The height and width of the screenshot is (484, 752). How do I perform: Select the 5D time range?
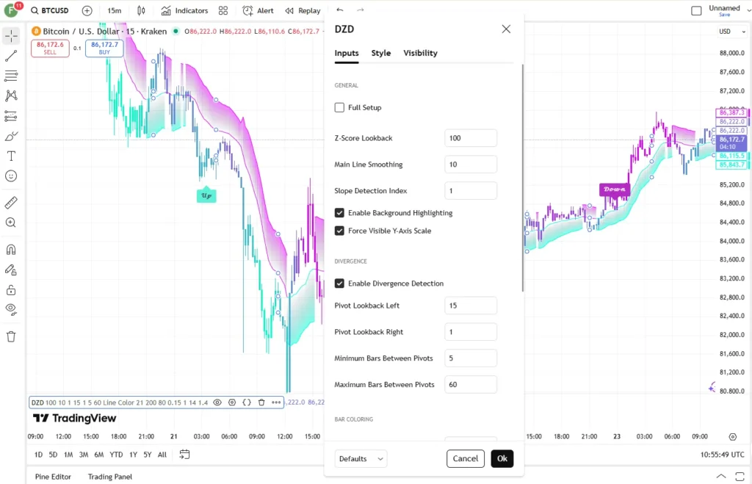click(53, 455)
